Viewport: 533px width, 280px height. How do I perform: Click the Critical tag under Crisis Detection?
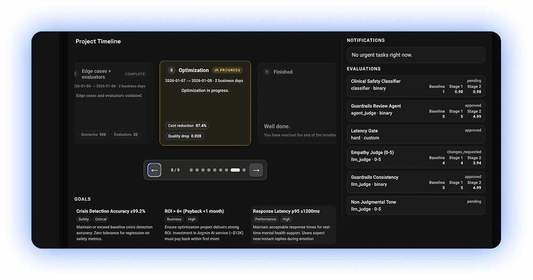point(101,219)
